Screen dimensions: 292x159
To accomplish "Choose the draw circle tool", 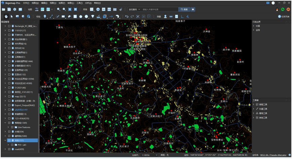I will [86, 17].
